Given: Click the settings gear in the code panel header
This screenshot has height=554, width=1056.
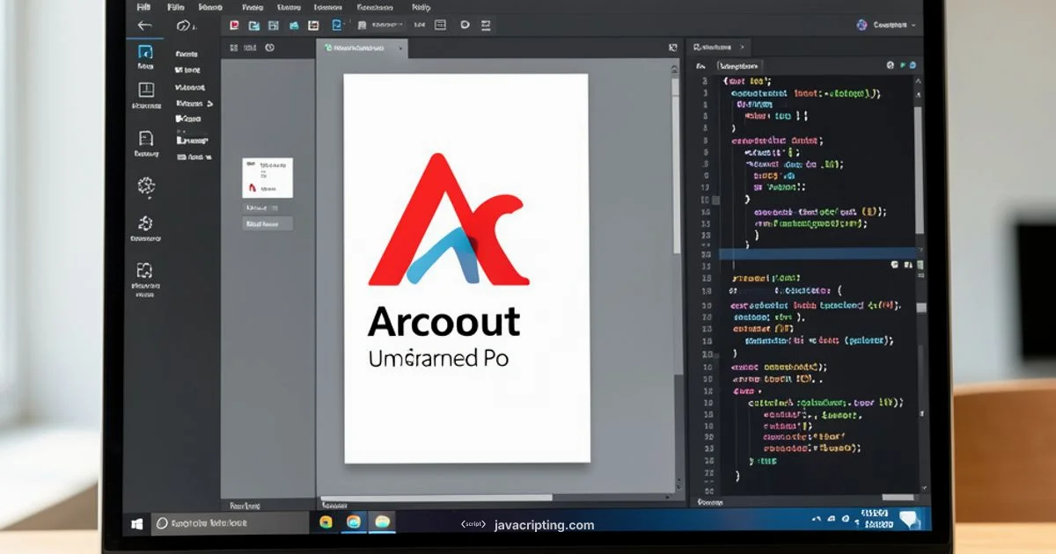Looking at the screenshot, I should point(891,65).
